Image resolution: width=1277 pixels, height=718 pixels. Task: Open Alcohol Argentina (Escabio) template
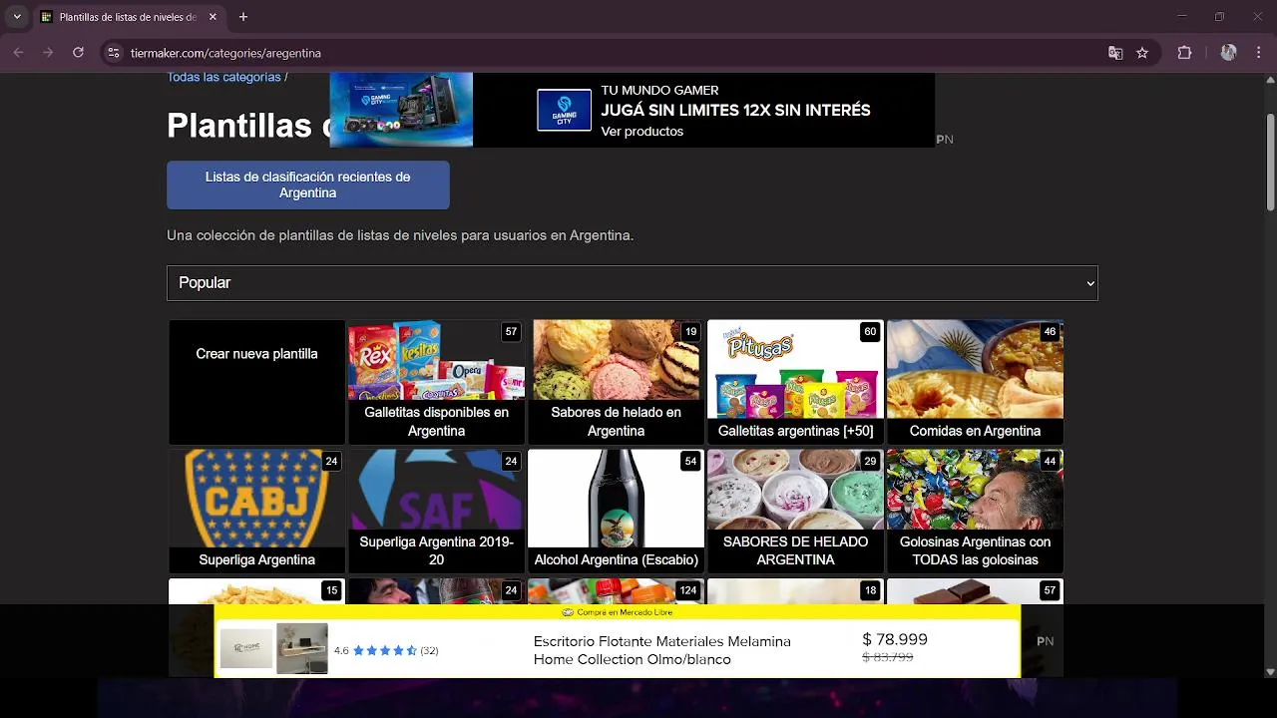point(616,511)
